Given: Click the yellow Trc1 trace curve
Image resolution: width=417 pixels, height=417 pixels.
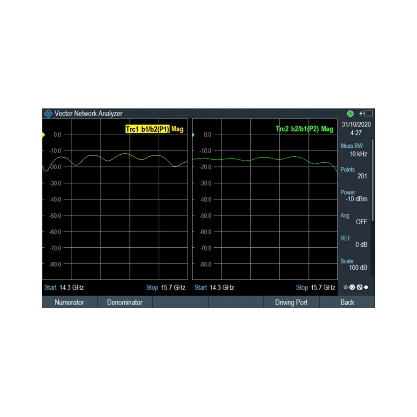Looking at the screenshot, I should 125,154.
